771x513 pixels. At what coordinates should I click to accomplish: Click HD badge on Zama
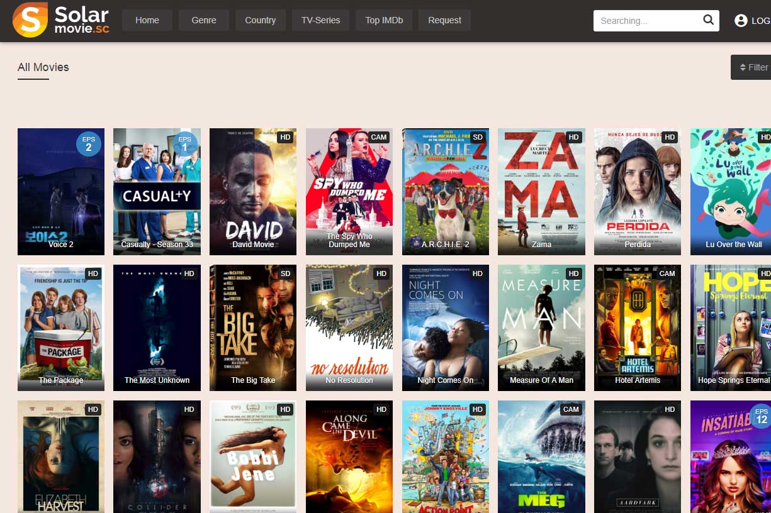pyautogui.click(x=573, y=137)
